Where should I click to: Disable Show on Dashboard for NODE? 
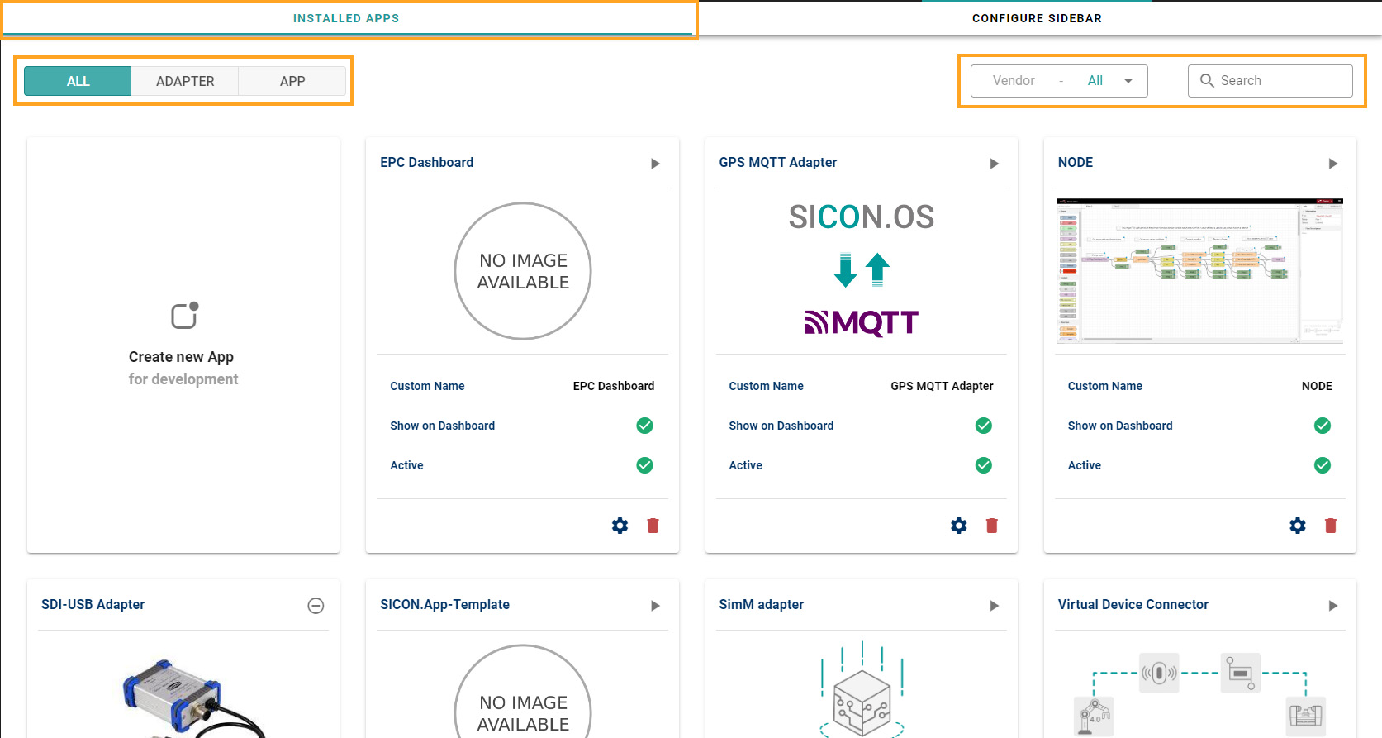click(x=1322, y=426)
